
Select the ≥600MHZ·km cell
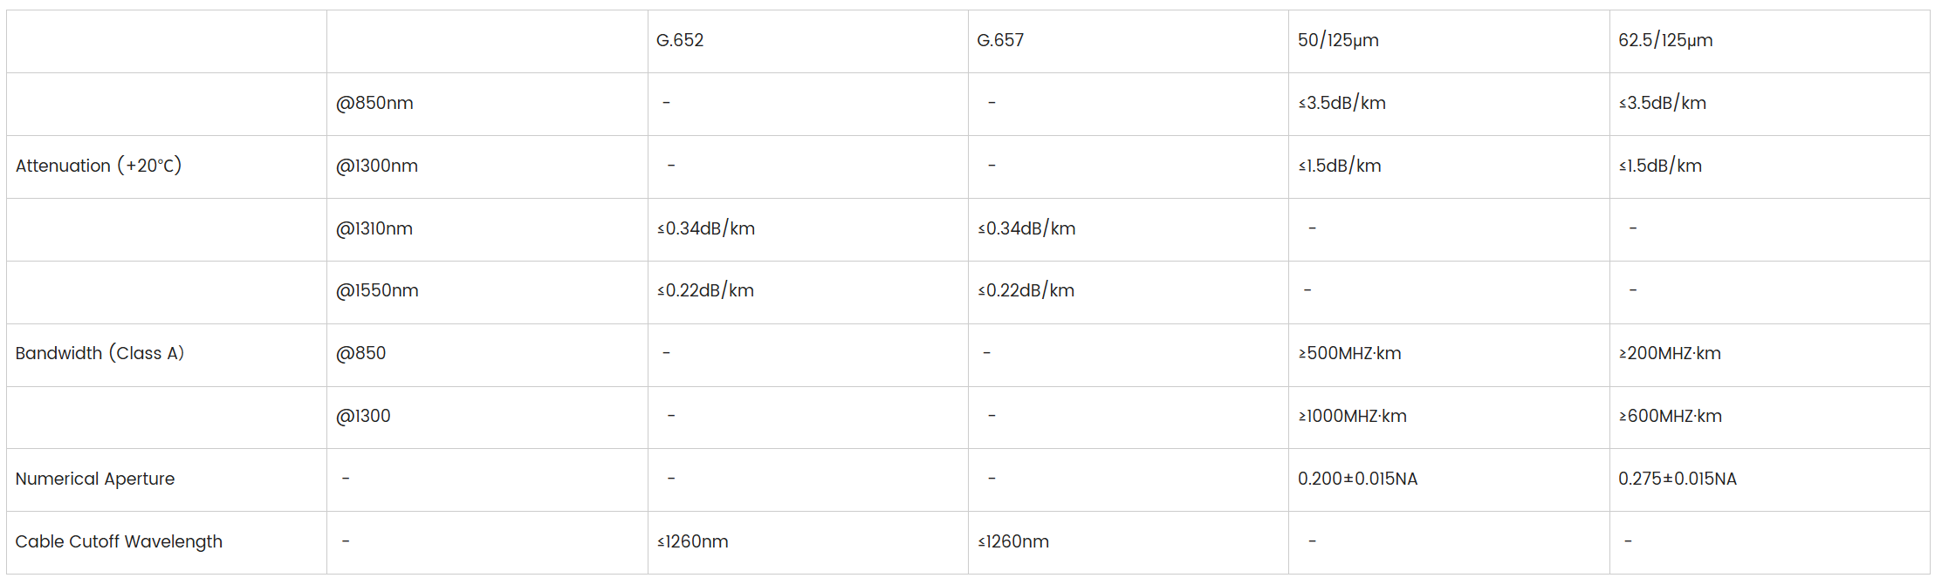(x=1671, y=416)
